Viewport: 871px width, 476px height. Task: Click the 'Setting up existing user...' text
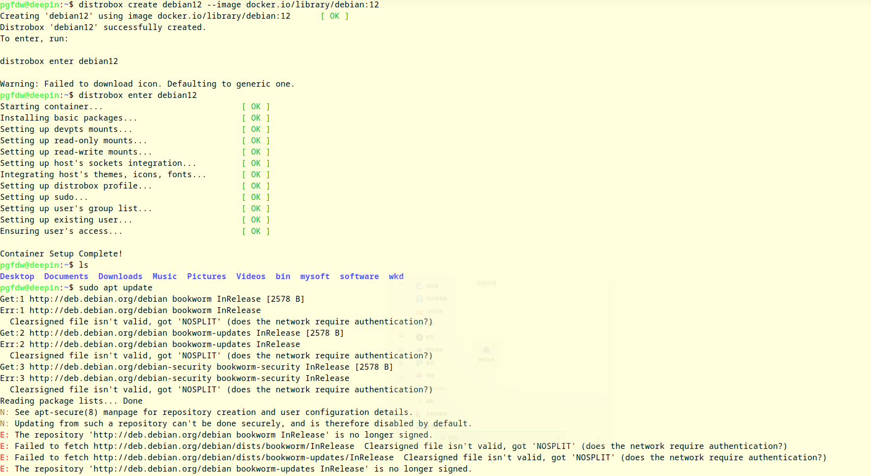66,220
